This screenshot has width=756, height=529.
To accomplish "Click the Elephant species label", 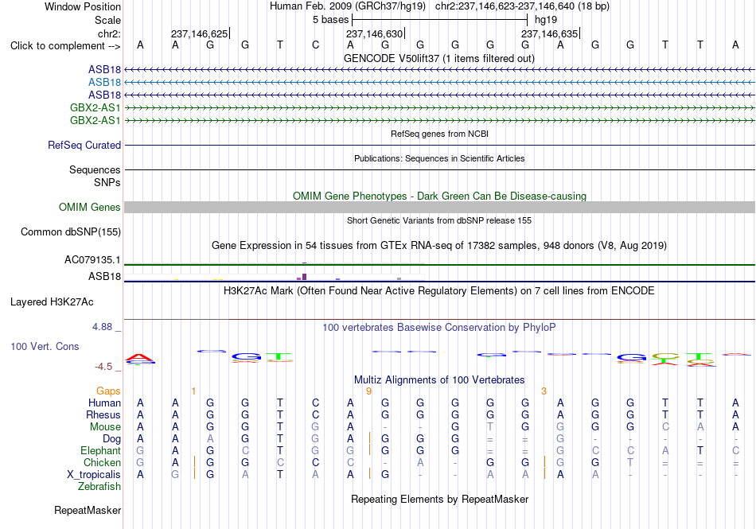I will pos(100,450).
